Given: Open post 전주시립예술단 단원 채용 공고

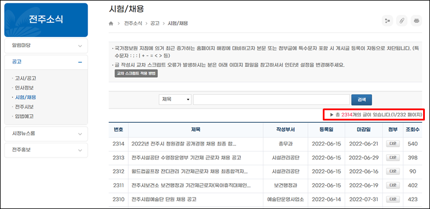Looking at the screenshot, I should [164, 199].
